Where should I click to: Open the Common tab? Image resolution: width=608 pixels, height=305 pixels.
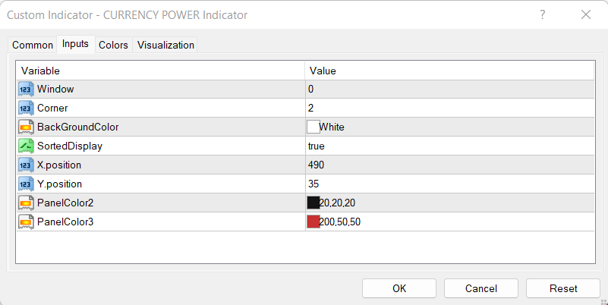33,46
